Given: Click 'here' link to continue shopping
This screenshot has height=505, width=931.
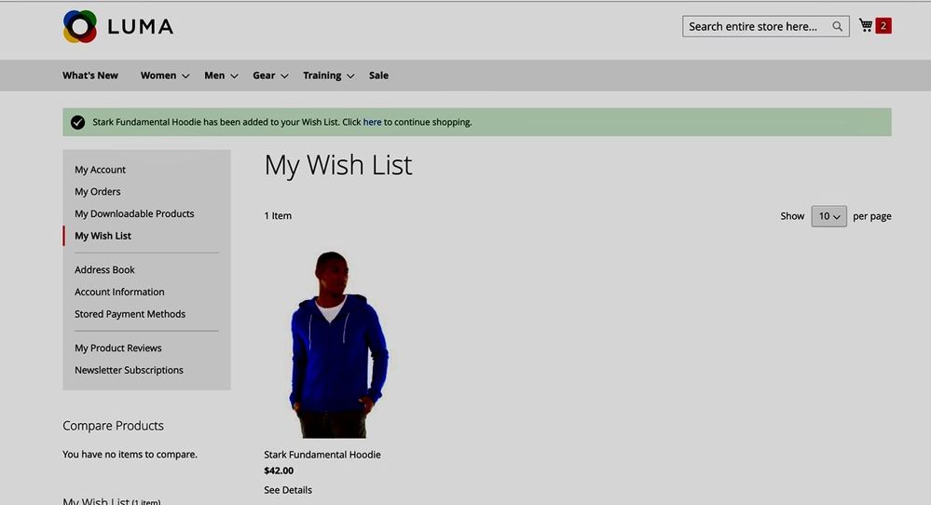Looking at the screenshot, I should pos(372,122).
